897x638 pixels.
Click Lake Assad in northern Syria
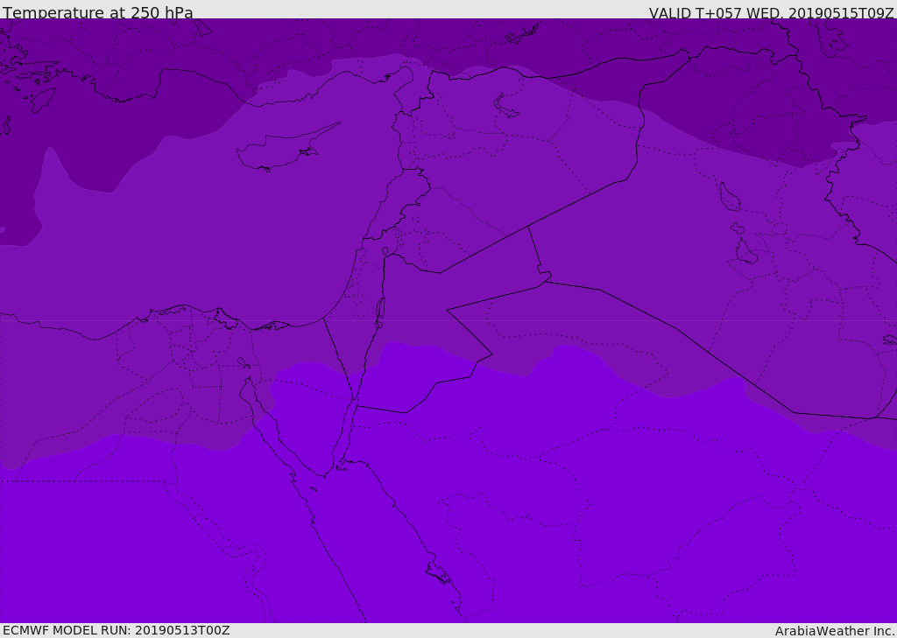pyautogui.click(x=505, y=106)
